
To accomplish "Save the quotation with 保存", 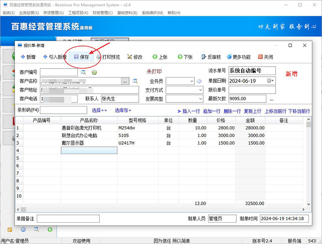I will pos(82,57).
